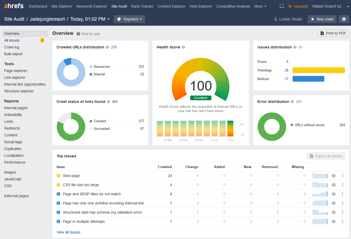Viewport: 351px width, 239px height.
Task: Click the 464 links found count
Action: 115,102
